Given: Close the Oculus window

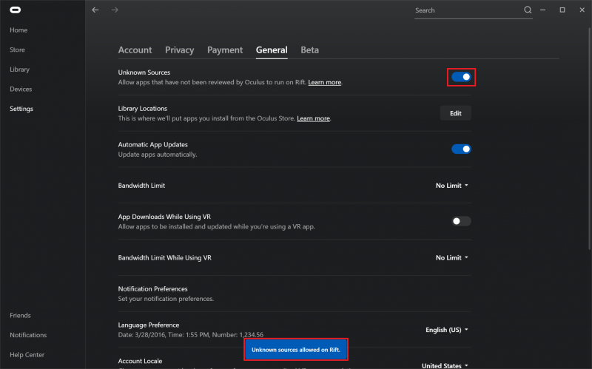Looking at the screenshot, I should coord(582,10).
